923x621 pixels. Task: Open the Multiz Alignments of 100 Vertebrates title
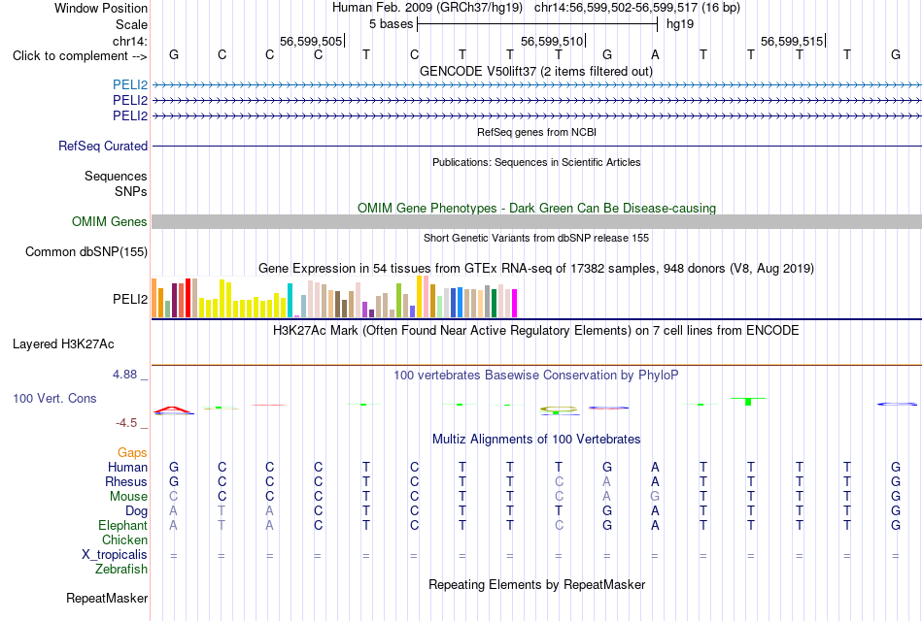(536, 440)
